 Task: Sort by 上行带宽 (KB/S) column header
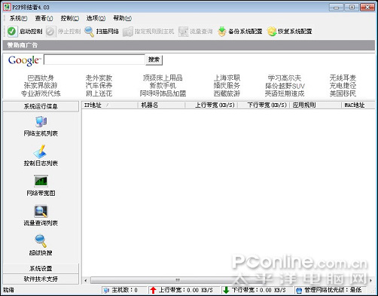[x=212, y=105]
